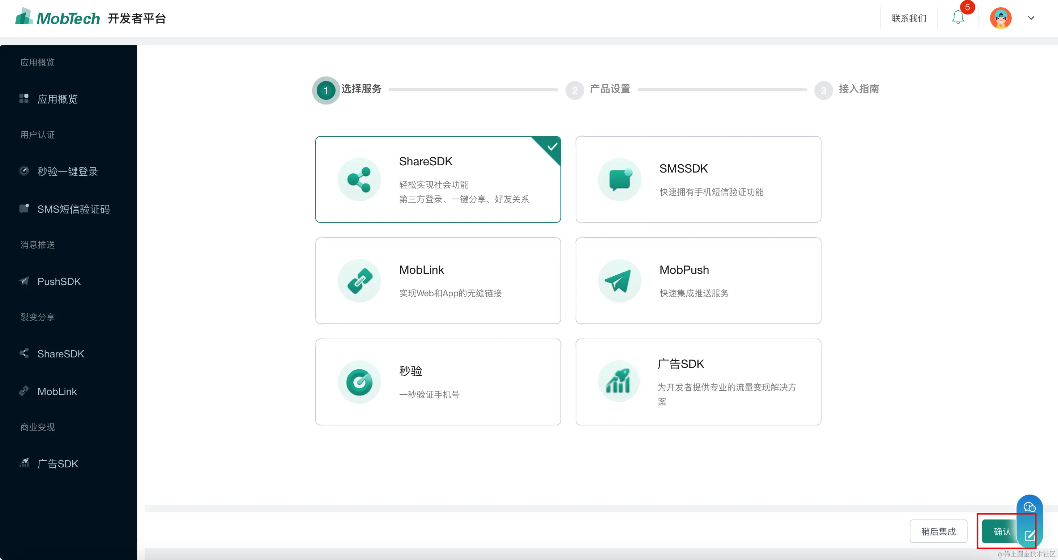Open 秒验一键登录 in the sidebar

click(x=67, y=171)
